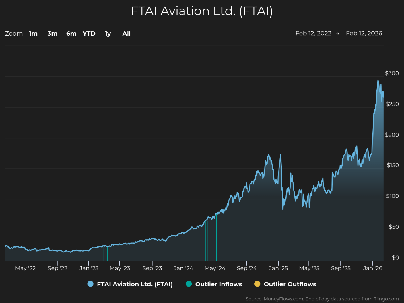Image resolution: width=404 pixels, height=303 pixels.
Task: Click the yellow Outlier Outflows marker
Action: pos(257,284)
